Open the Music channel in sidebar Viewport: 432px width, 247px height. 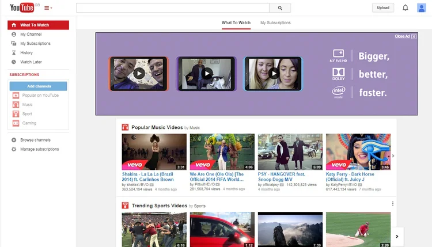27,105
